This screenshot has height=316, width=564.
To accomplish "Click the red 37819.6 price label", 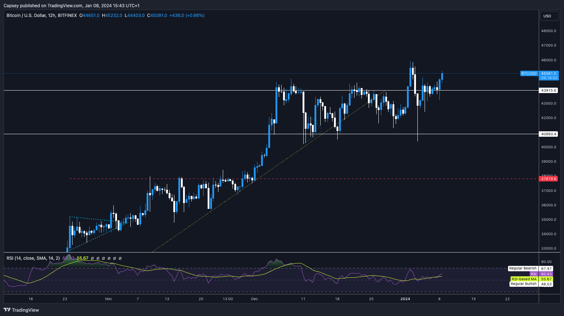I will tap(549, 179).
